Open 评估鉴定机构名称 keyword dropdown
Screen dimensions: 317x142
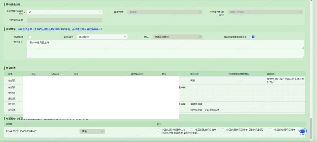(265, 12)
